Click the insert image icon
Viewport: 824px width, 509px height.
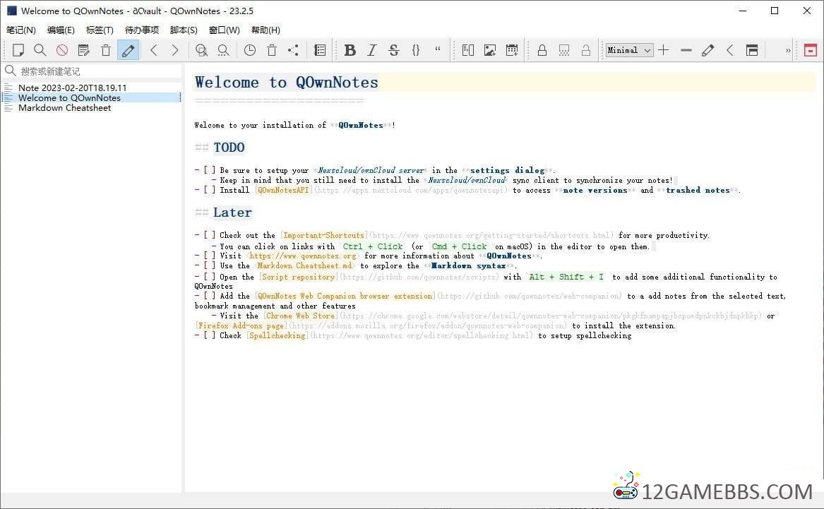click(x=490, y=50)
